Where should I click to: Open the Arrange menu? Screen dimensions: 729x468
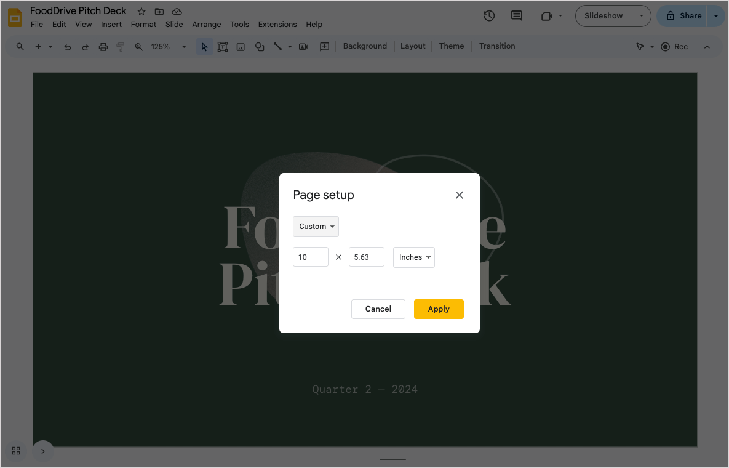(206, 25)
